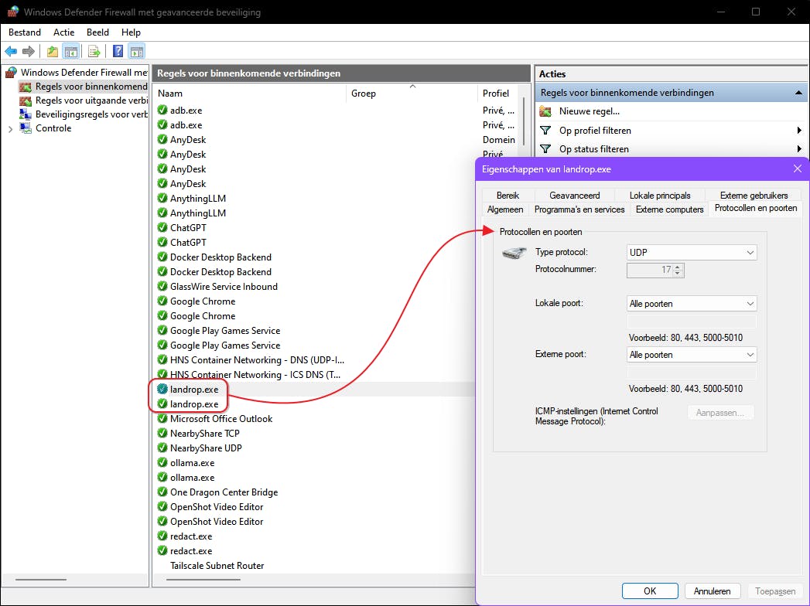Select the HNS Container Networking - ICS DNS rule
The image size is (810, 606).
255,374
